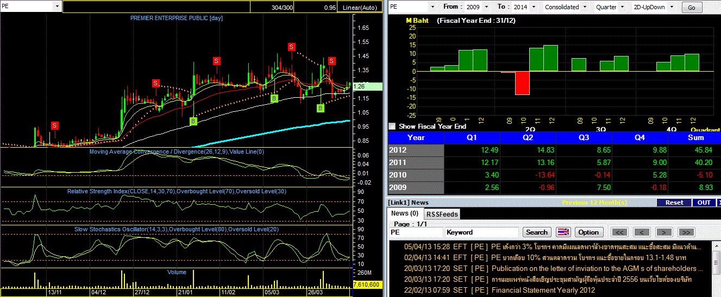Open the 2D-UpDown chart style dropdown
Image resolution: width=721 pixels, height=297 pixels.
pyautogui.click(x=672, y=7)
